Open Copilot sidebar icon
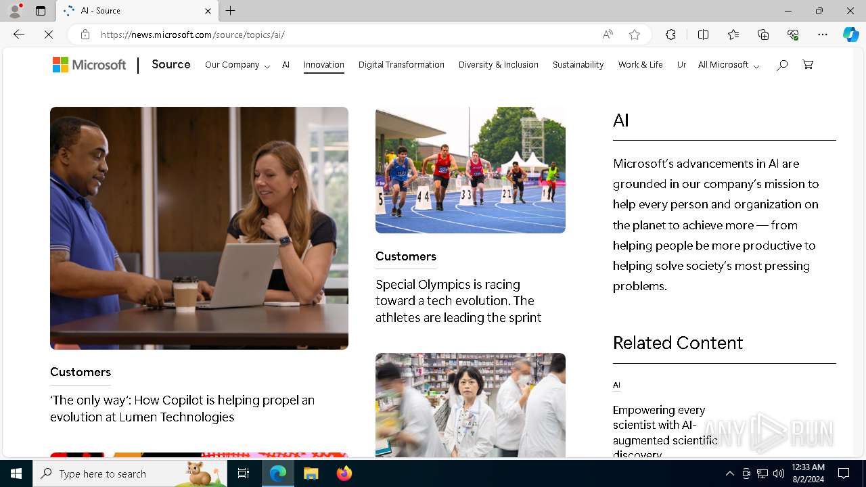 [850, 34]
